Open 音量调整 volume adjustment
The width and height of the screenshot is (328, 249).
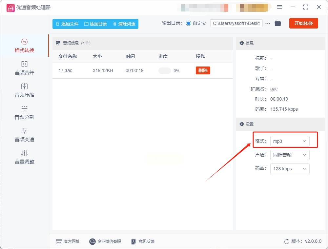(x=24, y=157)
